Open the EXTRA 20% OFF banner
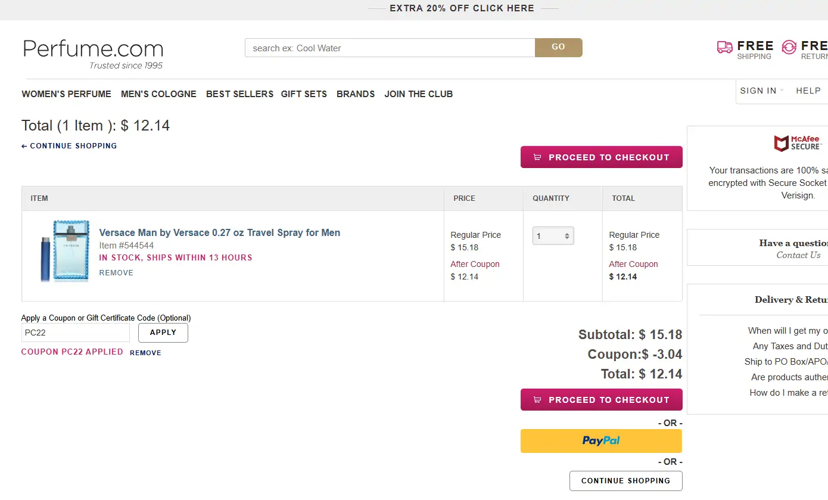Screen dimensions: 828x500 pyautogui.click(x=462, y=8)
